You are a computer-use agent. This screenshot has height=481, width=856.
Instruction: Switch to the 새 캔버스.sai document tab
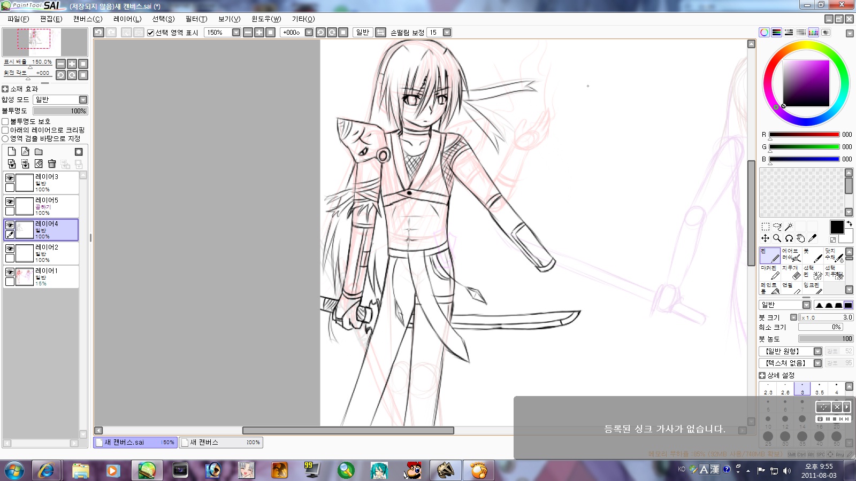click(135, 443)
